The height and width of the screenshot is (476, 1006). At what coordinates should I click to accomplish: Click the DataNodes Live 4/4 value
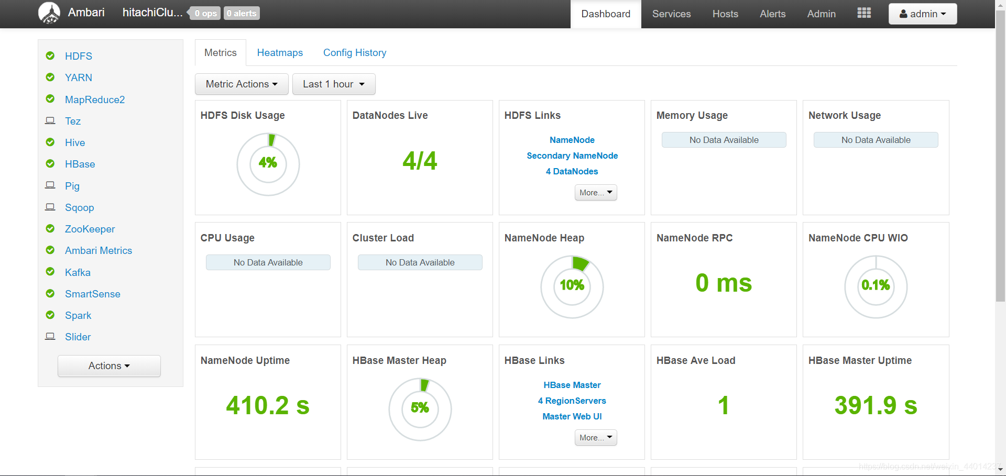click(x=420, y=160)
